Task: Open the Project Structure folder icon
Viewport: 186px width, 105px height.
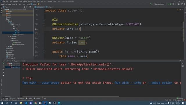Action: (179, 4)
